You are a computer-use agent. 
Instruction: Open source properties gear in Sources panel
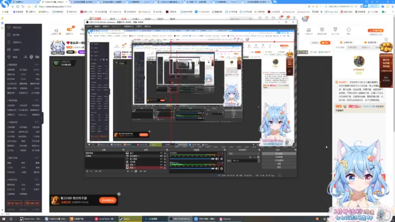click(136, 171)
